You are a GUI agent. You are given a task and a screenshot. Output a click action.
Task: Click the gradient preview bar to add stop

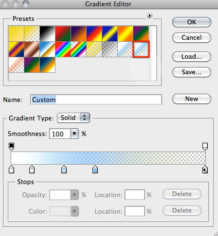pyautogui.click(x=108, y=158)
